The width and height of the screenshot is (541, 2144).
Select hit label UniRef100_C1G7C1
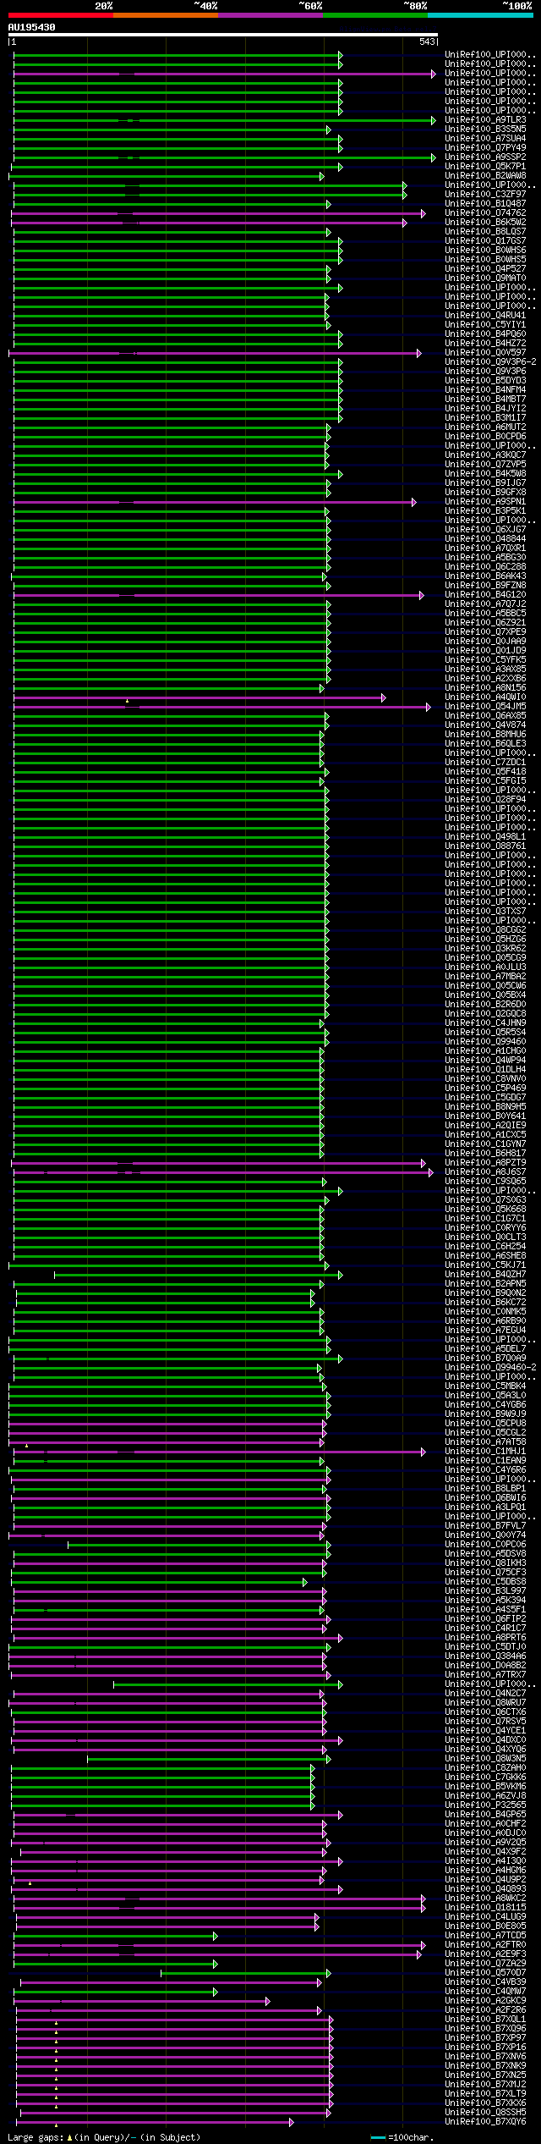click(485, 1219)
